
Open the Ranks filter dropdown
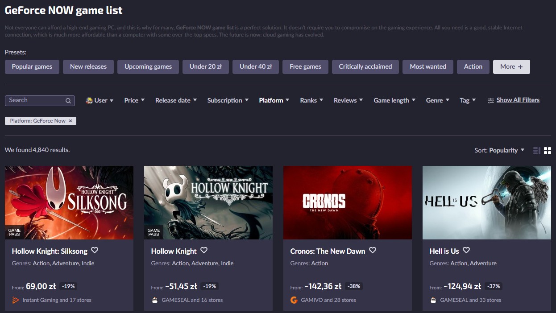[x=311, y=100]
